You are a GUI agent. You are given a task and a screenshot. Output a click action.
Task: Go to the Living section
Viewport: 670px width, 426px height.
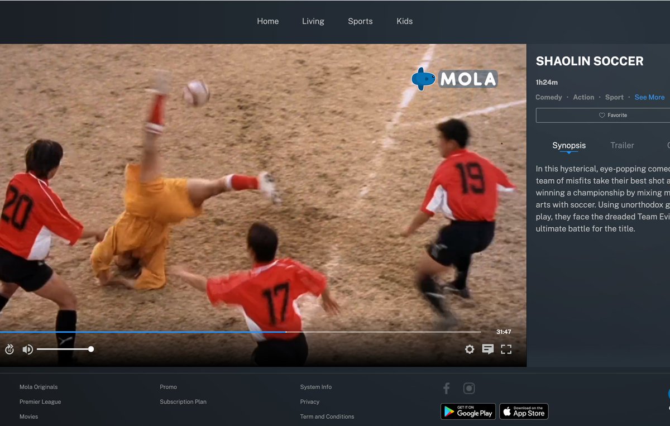[x=313, y=21]
